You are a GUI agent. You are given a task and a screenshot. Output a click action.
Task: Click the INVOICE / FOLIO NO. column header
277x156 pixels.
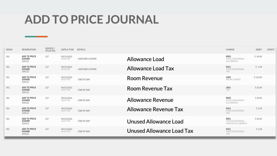50,49
